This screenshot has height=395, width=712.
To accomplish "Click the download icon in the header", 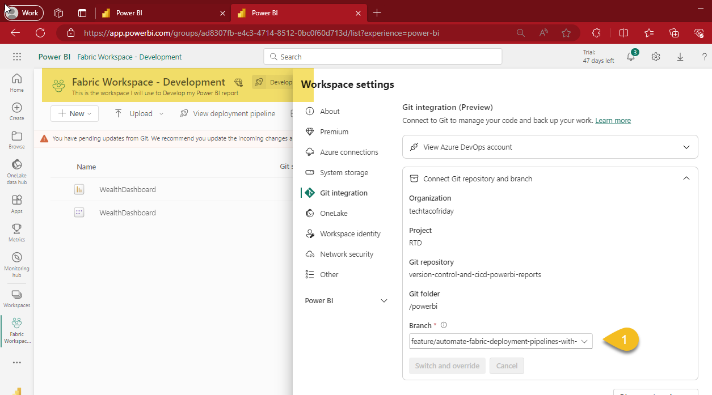I will tap(680, 57).
